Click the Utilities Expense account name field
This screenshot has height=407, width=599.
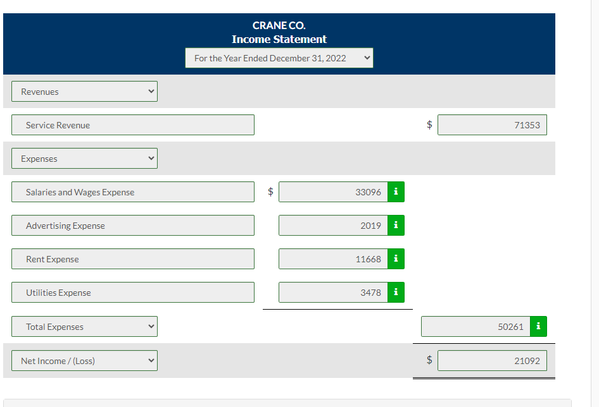133,292
